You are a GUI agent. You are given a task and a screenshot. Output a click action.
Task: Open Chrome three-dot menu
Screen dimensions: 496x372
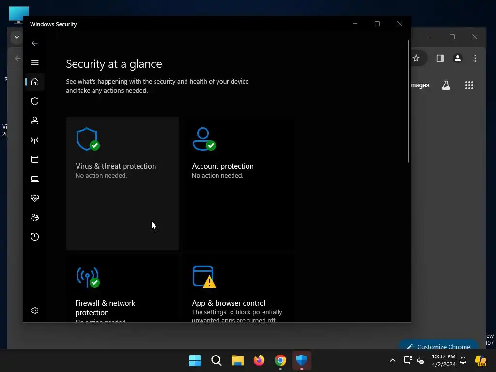(x=475, y=58)
